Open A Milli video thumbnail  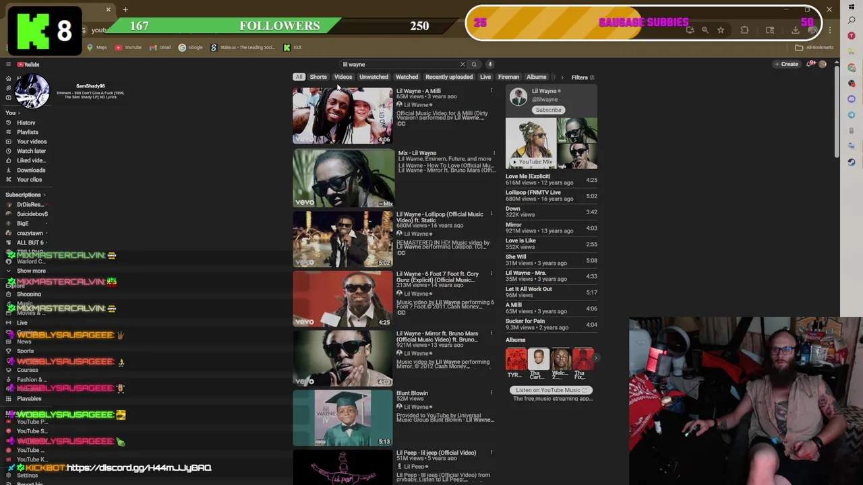point(343,115)
